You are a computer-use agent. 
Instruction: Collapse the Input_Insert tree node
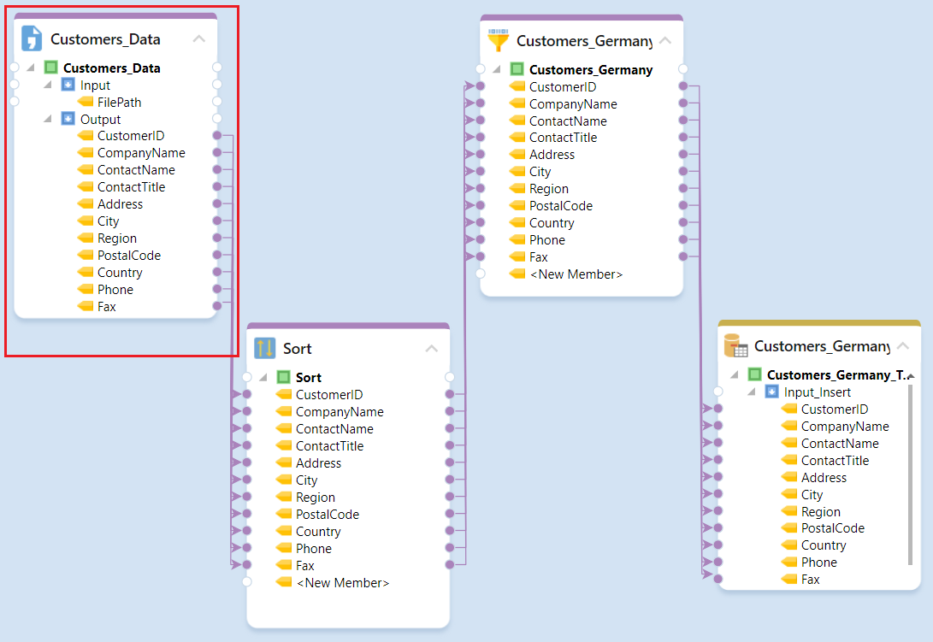point(752,392)
